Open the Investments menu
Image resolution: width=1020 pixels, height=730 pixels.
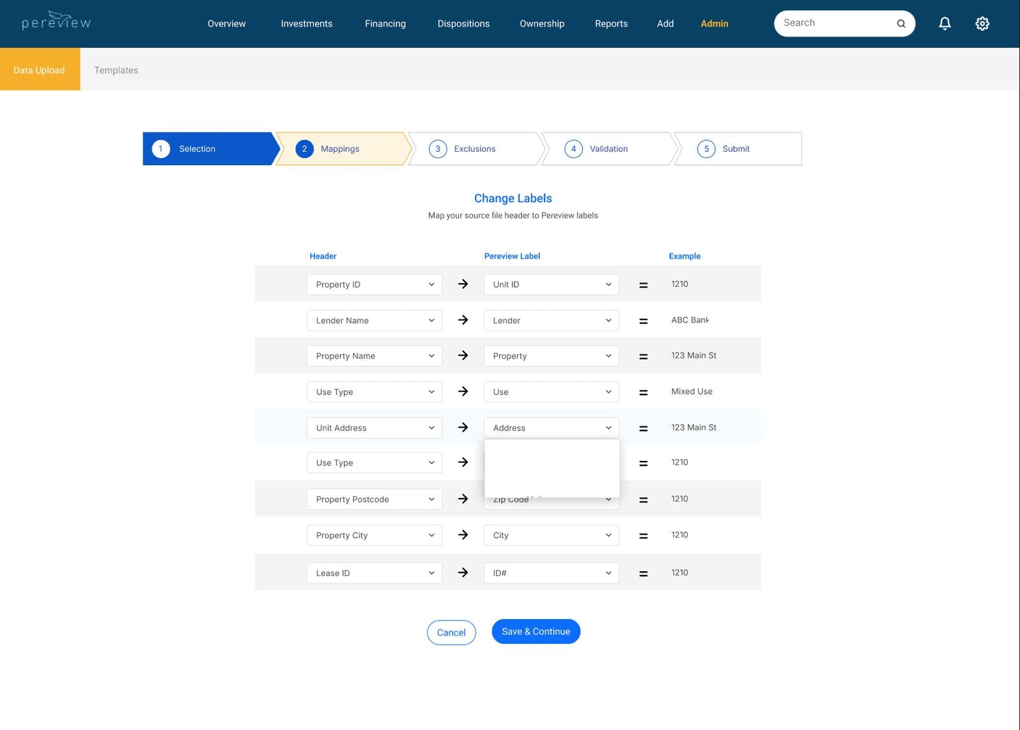pos(307,24)
